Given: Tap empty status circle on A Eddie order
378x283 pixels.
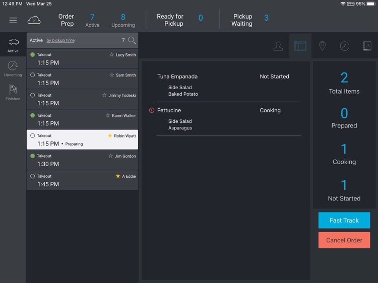Looking at the screenshot, I should 33,176.
